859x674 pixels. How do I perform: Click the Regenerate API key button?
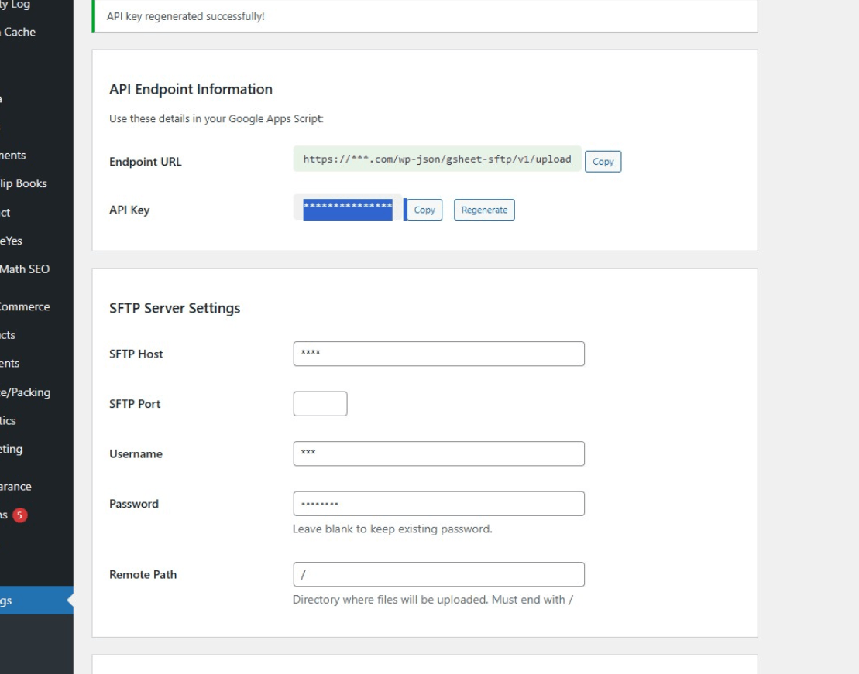click(x=484, y=210)
